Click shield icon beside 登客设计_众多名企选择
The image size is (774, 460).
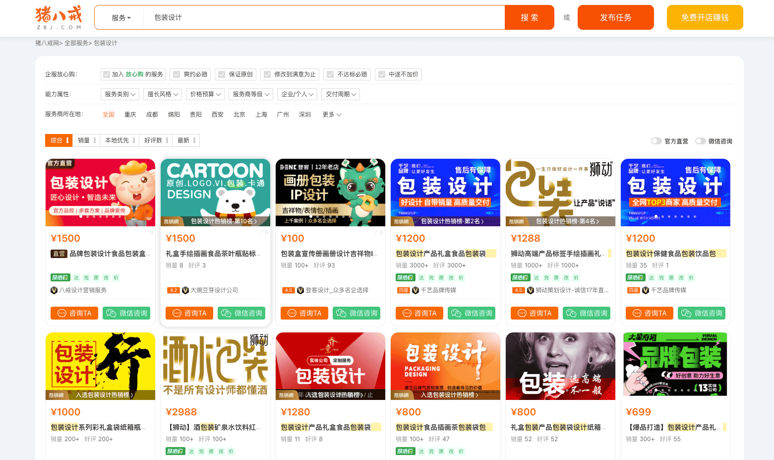pyautogui.click(x=300, y=290)
